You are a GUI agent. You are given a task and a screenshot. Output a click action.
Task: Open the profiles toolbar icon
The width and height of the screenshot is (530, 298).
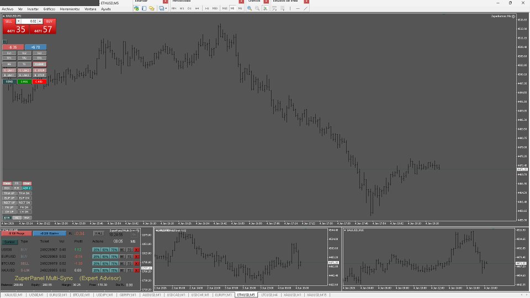(144, 8)
